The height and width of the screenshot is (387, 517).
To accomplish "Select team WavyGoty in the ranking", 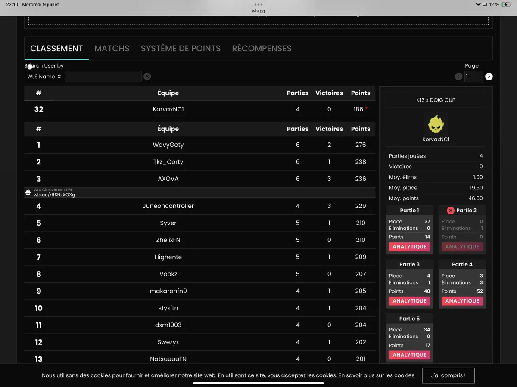I will point(168,145).
